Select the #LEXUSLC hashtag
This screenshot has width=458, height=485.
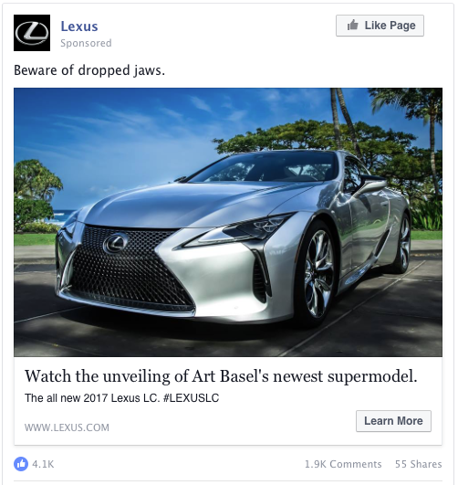coord(191,398)
